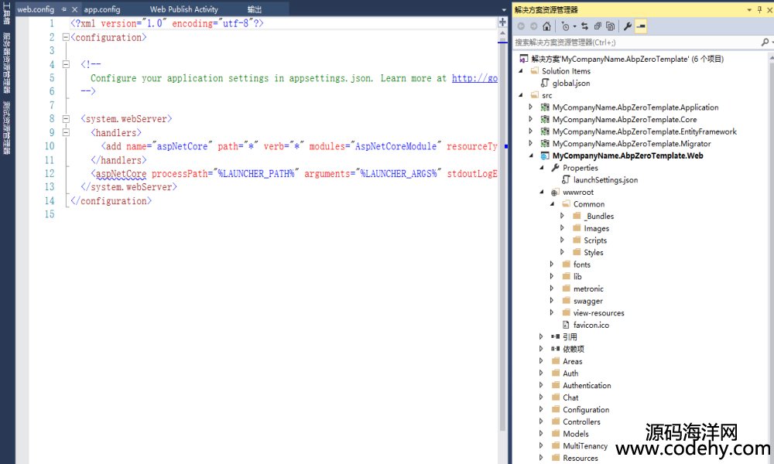774x464 pixels.
Task: Click the Collapse All icon in Solution Explorer
Action: point(598,26)
